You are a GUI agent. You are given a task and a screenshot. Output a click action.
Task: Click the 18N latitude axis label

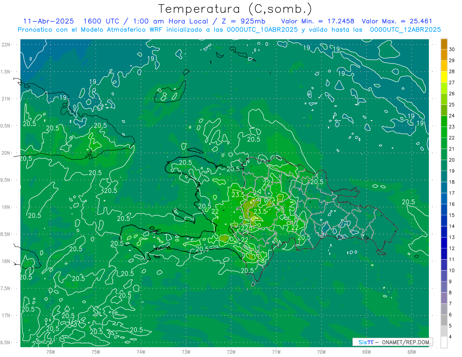point(7,261)
